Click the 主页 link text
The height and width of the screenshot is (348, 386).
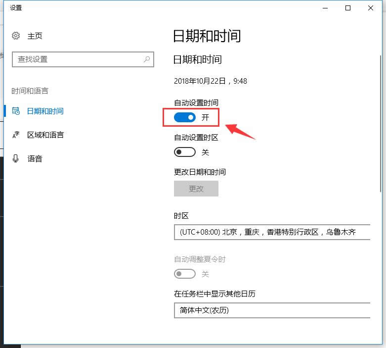pos(35,36)
